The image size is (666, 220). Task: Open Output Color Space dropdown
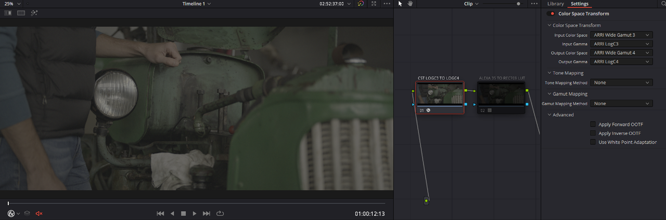point(621,52)
